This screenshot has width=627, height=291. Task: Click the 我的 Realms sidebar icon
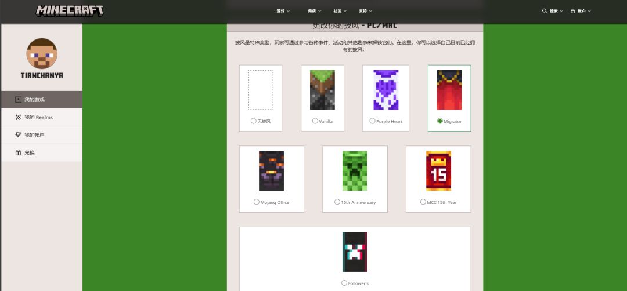tap(18, 117)
